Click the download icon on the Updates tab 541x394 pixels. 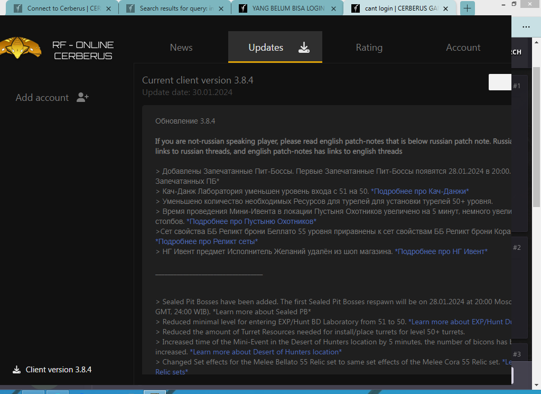pyautogui.click(x=304, y=47)
